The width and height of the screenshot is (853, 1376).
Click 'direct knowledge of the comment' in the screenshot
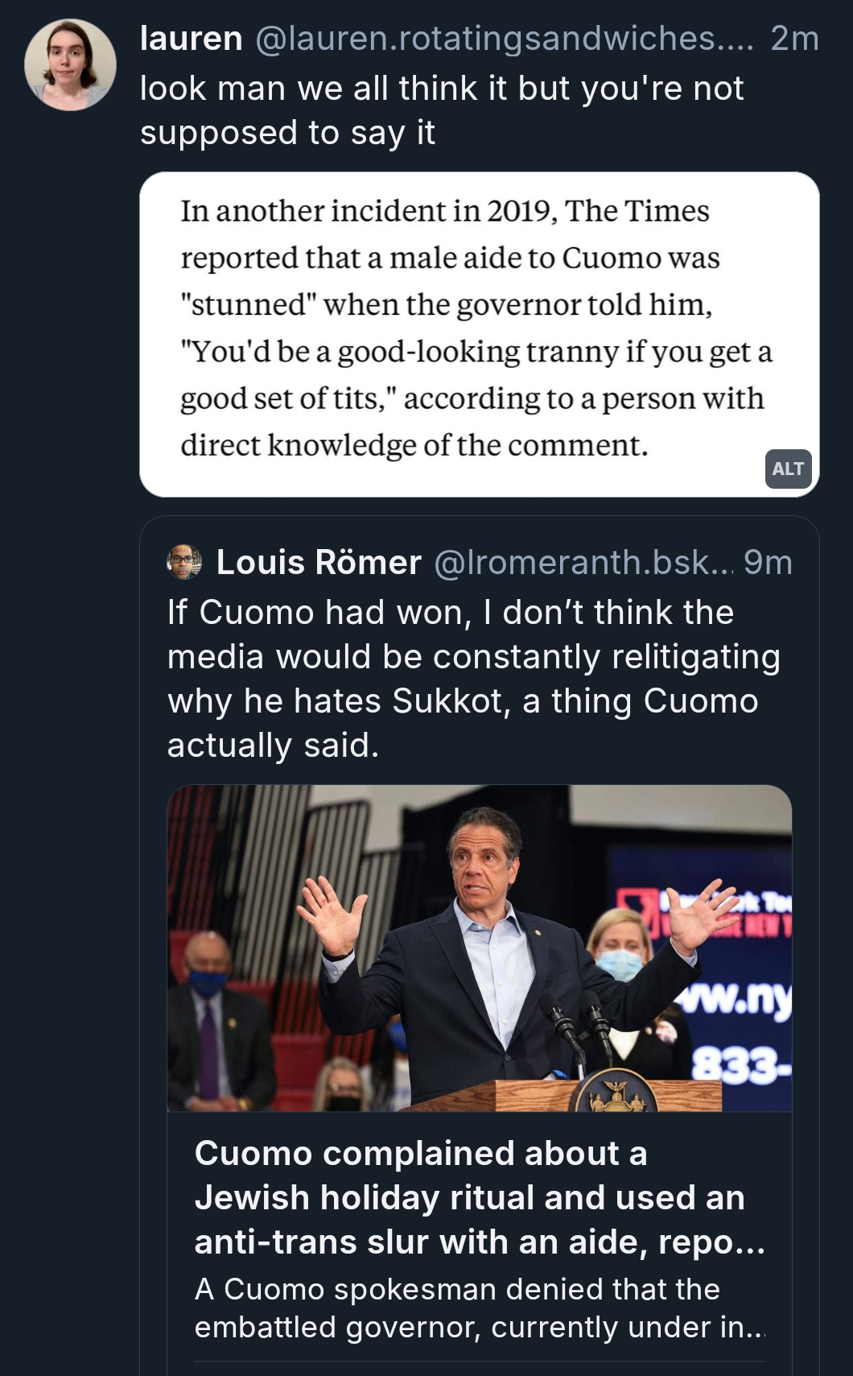[414, 445]
